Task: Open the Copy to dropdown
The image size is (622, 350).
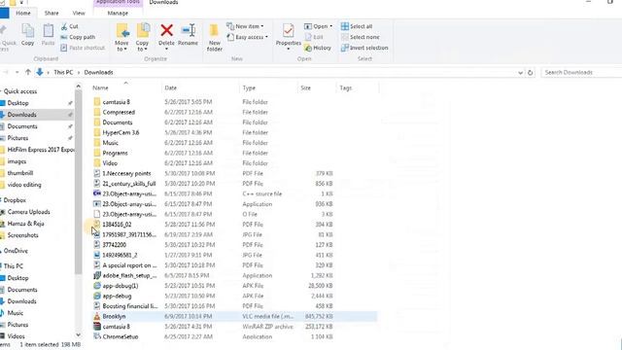Action: [142, 38]
